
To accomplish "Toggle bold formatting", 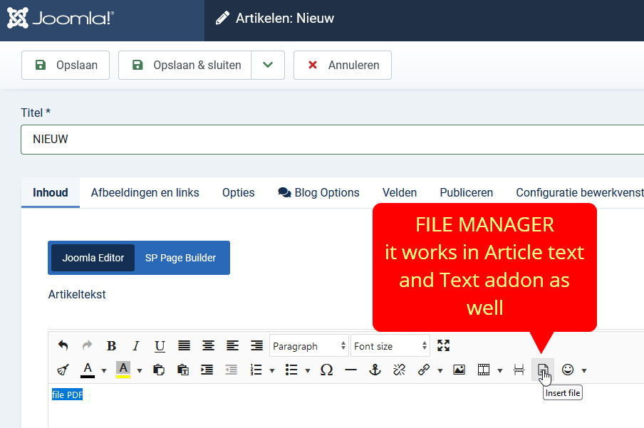I will click(111, 346).
